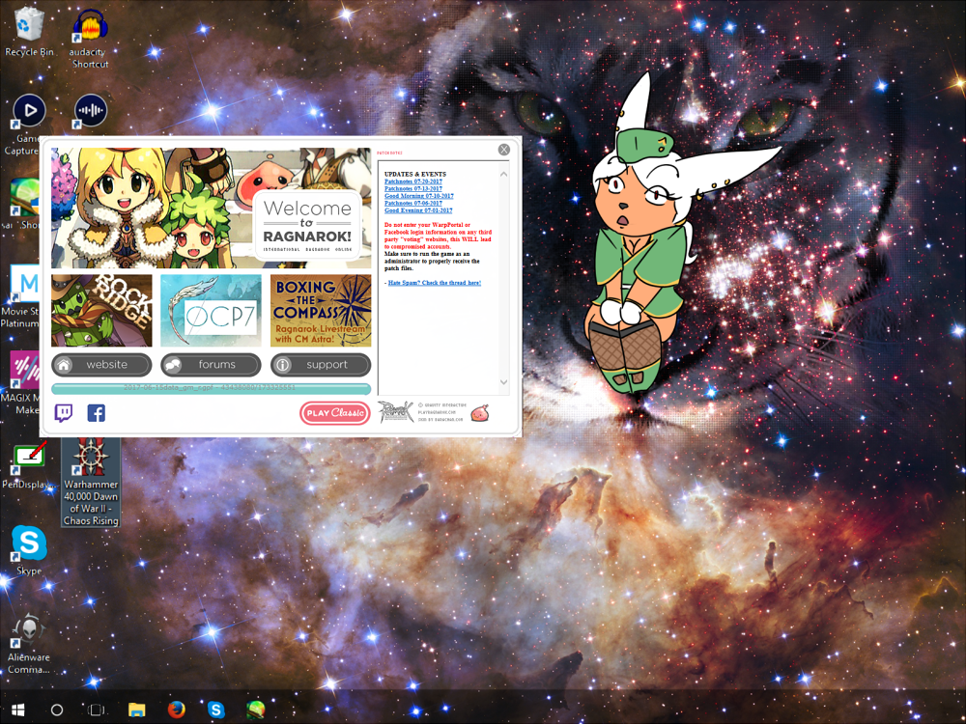This screenshot has width=966, height=724.
Task: Open the Twitch icon in the launcher
Action: 63,413
